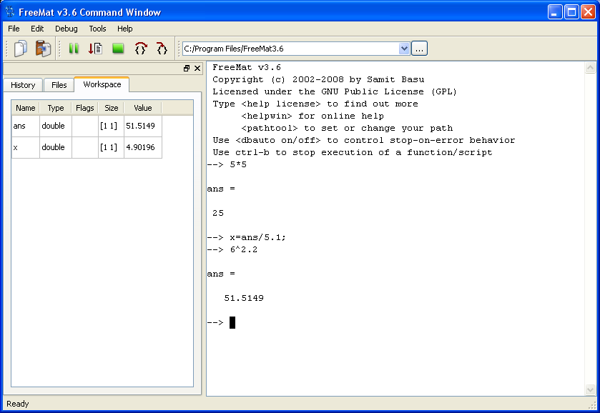Click the result 25 in command window
This screenshot has height=413, width=600.
[218, 213]
